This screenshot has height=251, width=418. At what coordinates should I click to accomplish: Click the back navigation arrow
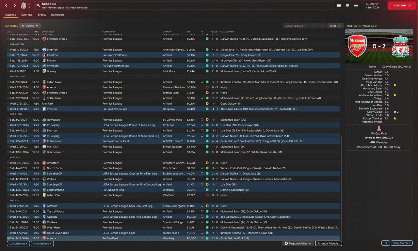point(6,6)
